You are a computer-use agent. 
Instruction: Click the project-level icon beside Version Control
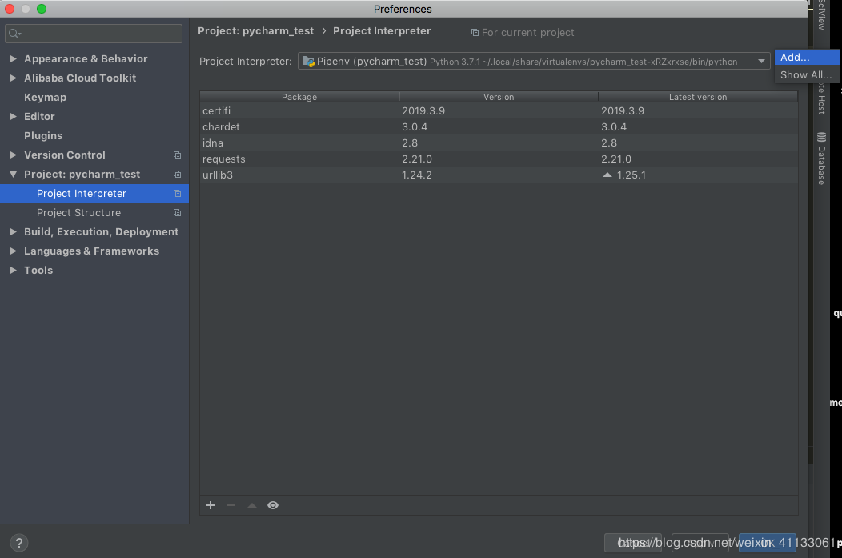click(177, 155)
